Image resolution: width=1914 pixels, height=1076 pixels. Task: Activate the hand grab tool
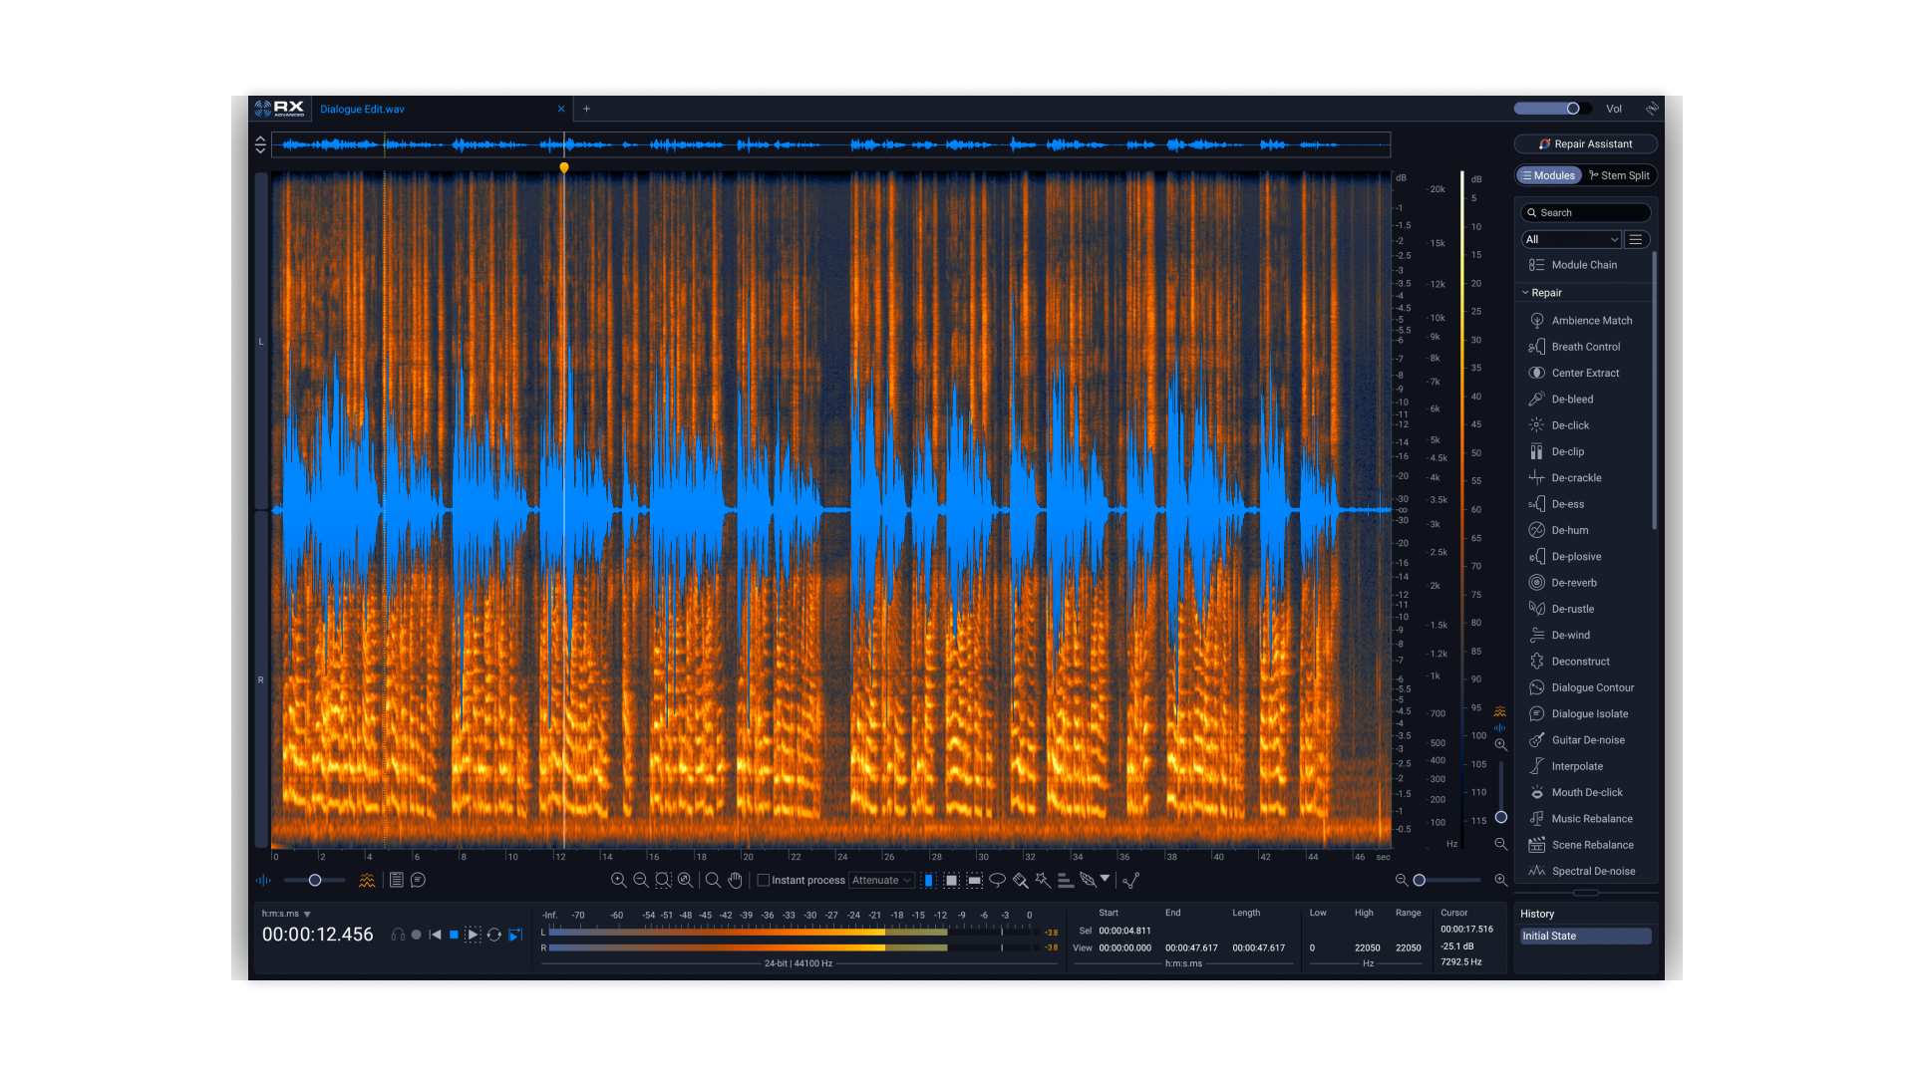click(736, 880)
